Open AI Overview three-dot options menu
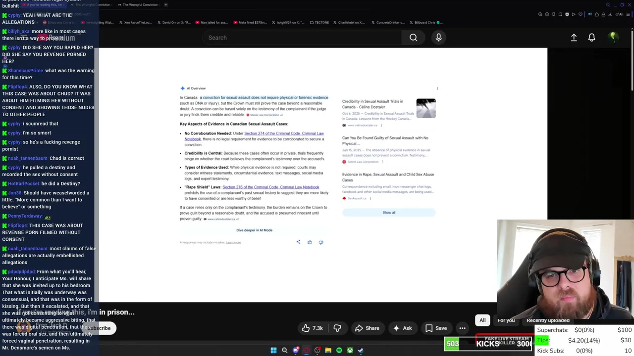 coord(437,89)
